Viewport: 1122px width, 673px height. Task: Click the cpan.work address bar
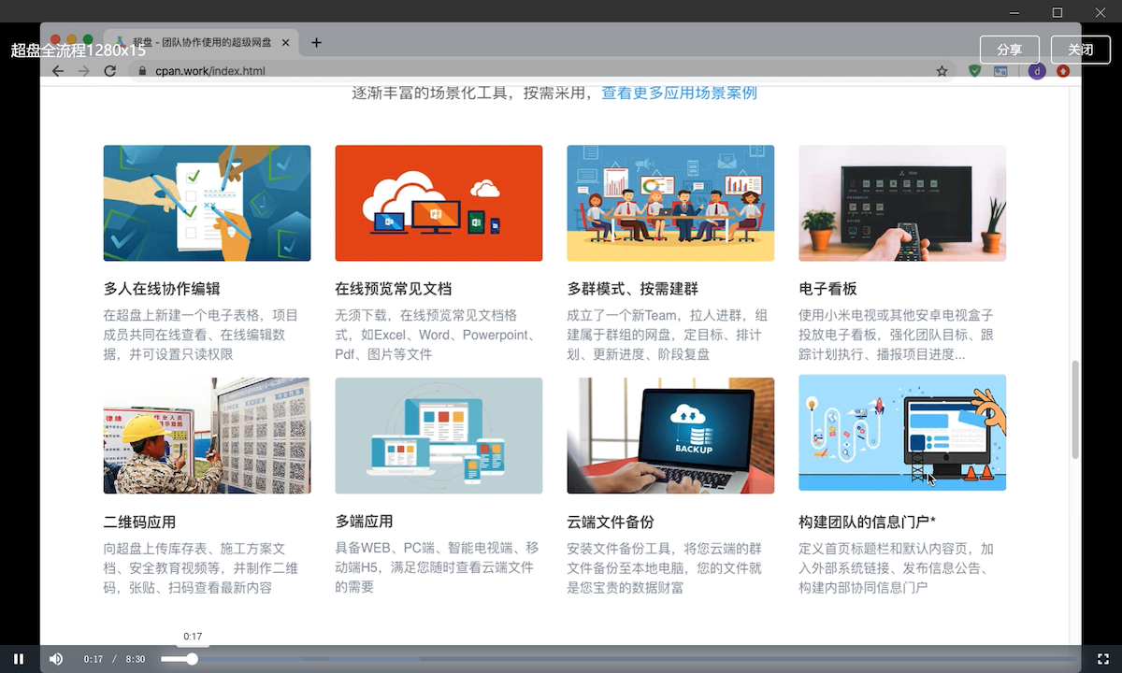[524, 71]
